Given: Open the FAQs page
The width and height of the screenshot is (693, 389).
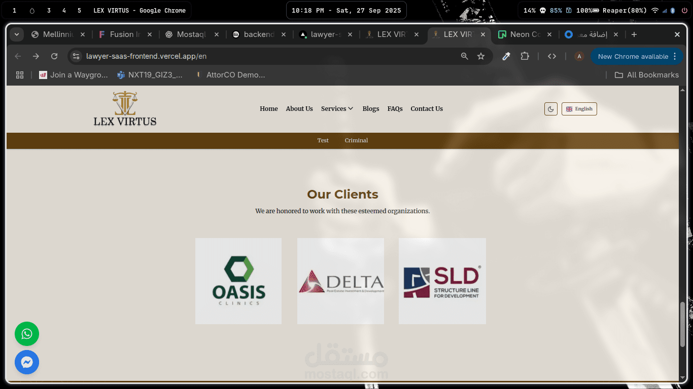Looking at the screenshot, I should tap(395, 109).
